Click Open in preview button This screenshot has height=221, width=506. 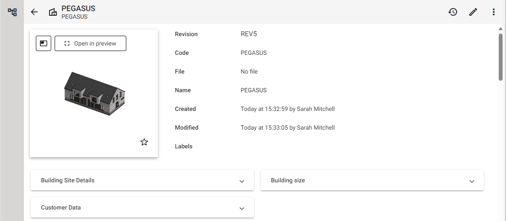pyautogui.click(x=90, y=43)
